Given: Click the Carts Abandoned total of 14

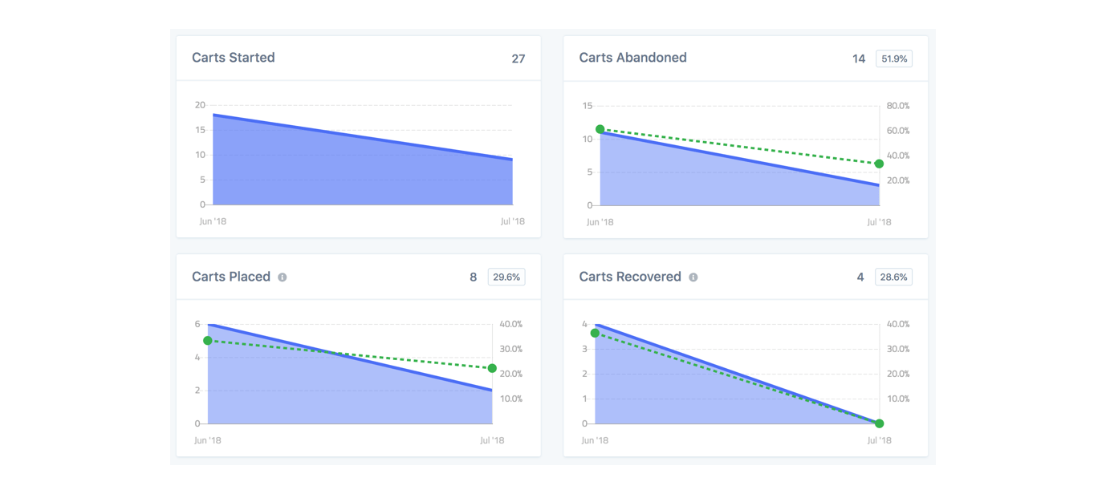Looking at the screenshot, I should coord(859,59).
